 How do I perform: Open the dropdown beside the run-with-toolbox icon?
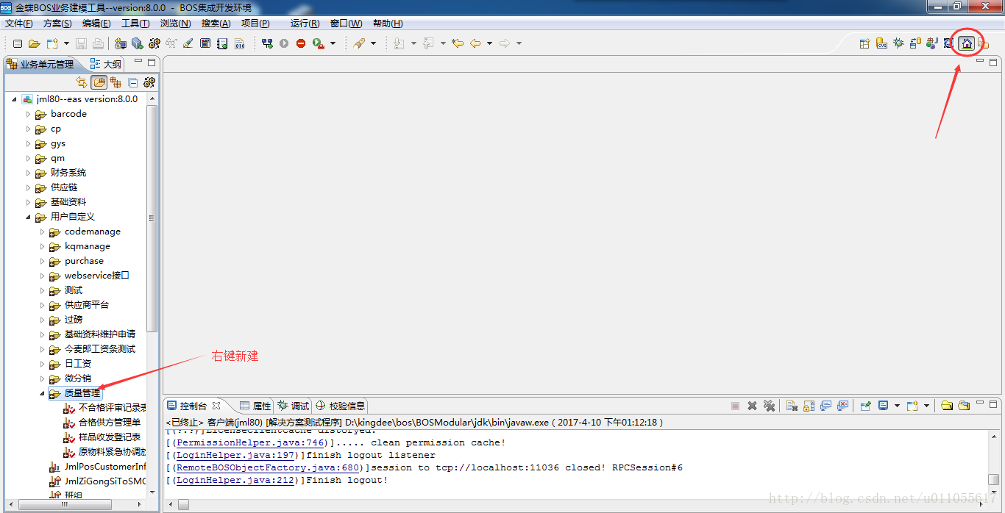tap(333, 44)
